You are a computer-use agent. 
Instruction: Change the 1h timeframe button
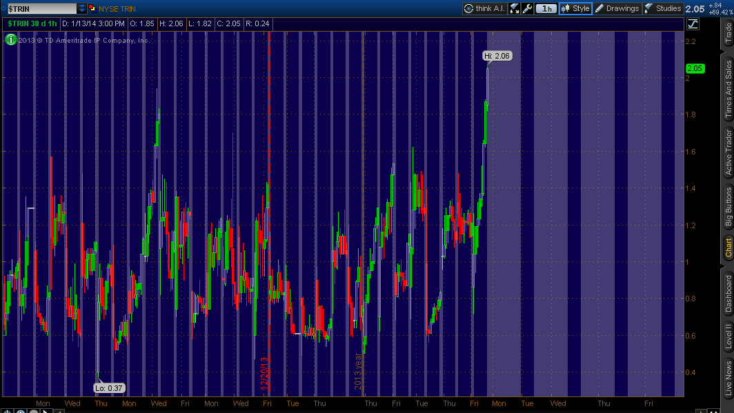[x=546, y=8]
